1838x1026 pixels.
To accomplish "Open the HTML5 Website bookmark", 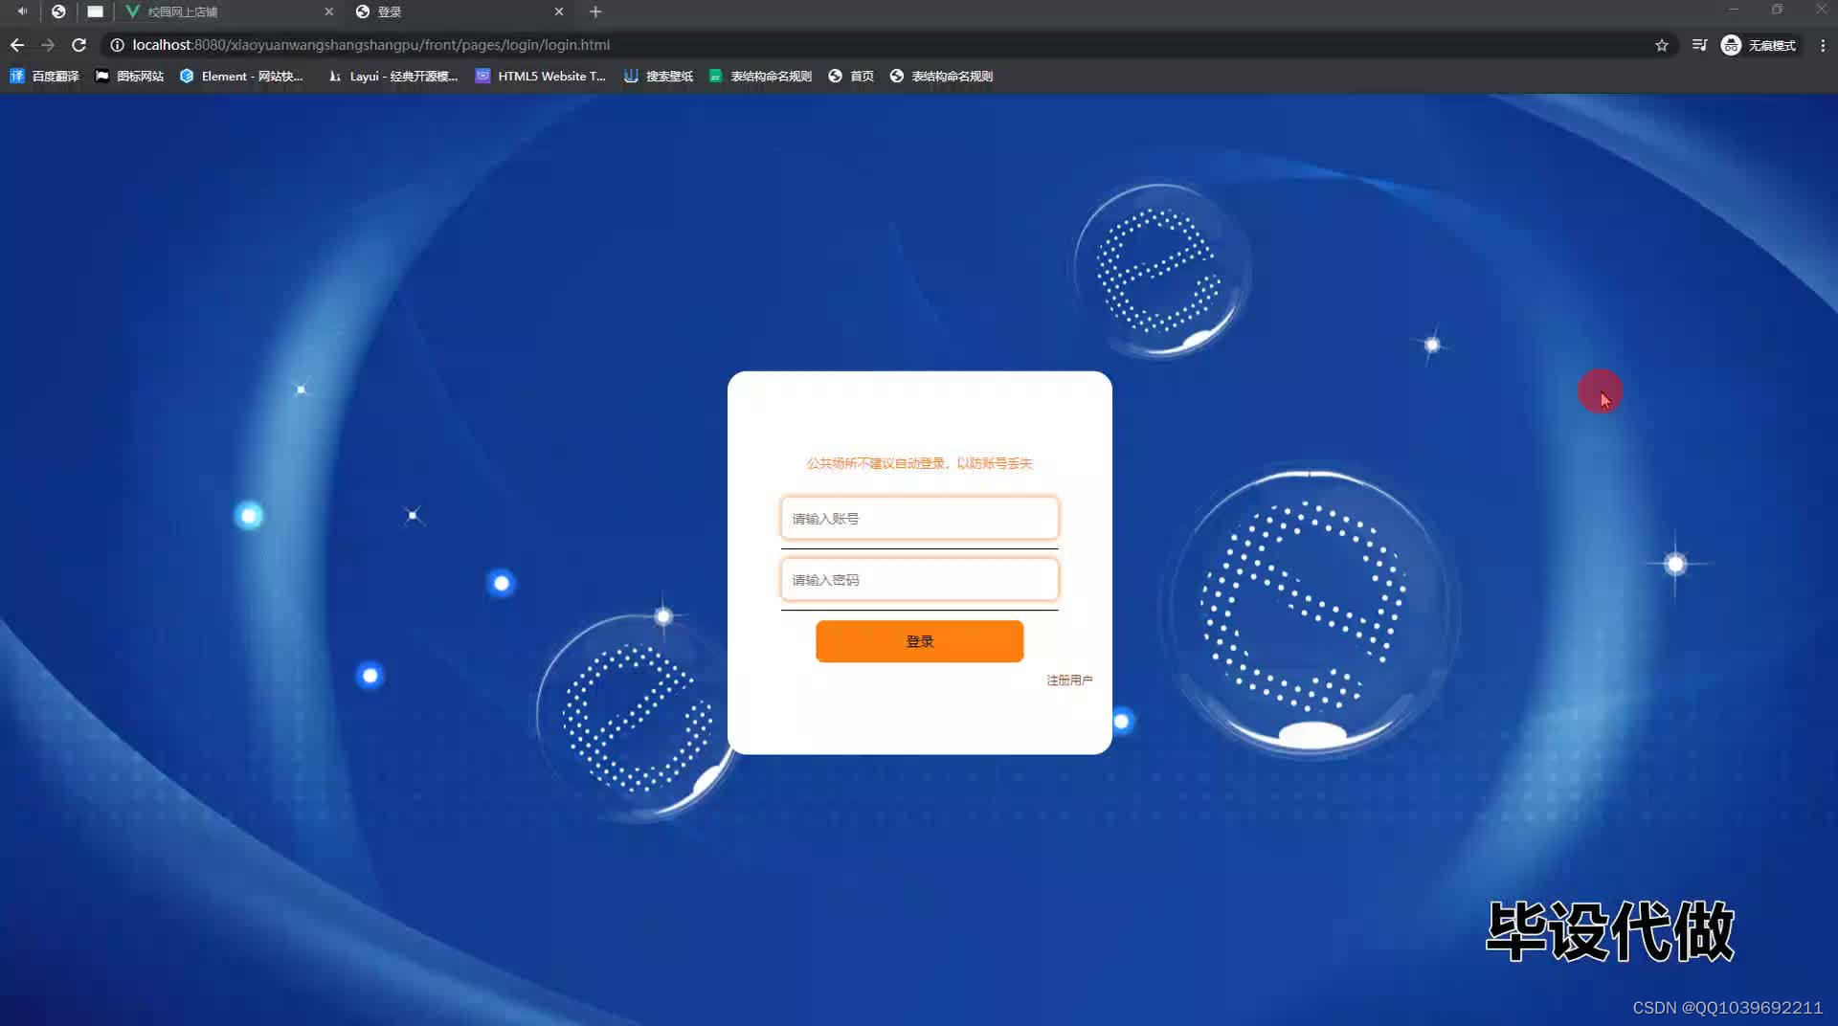I will [x=541, y=76].
